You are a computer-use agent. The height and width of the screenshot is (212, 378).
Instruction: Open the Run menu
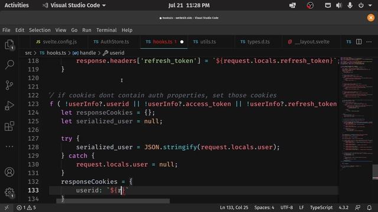(87, 30)
